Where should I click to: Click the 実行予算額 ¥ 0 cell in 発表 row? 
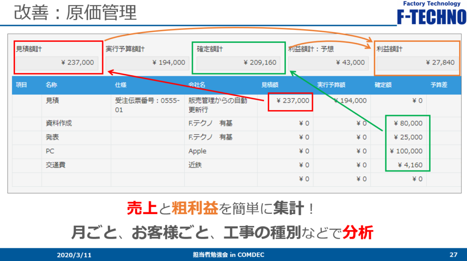[x=342, y=137]
